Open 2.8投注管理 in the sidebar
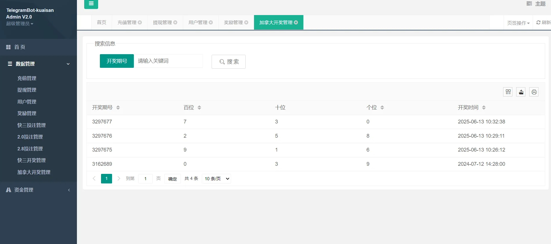Viewport: 551px width, 244px height. (30, 149)
